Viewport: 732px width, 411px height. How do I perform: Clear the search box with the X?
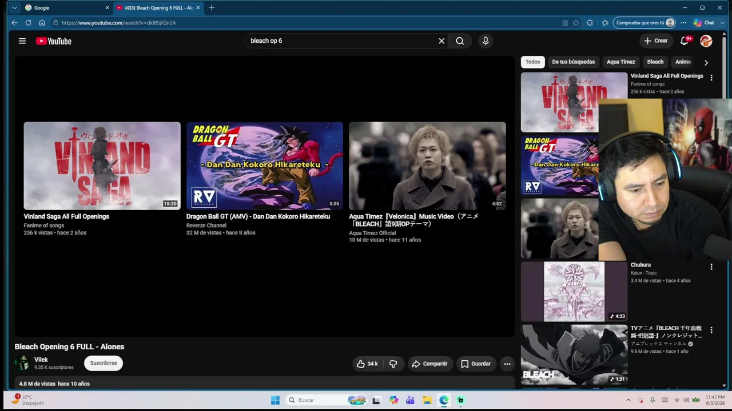[441, 41]
